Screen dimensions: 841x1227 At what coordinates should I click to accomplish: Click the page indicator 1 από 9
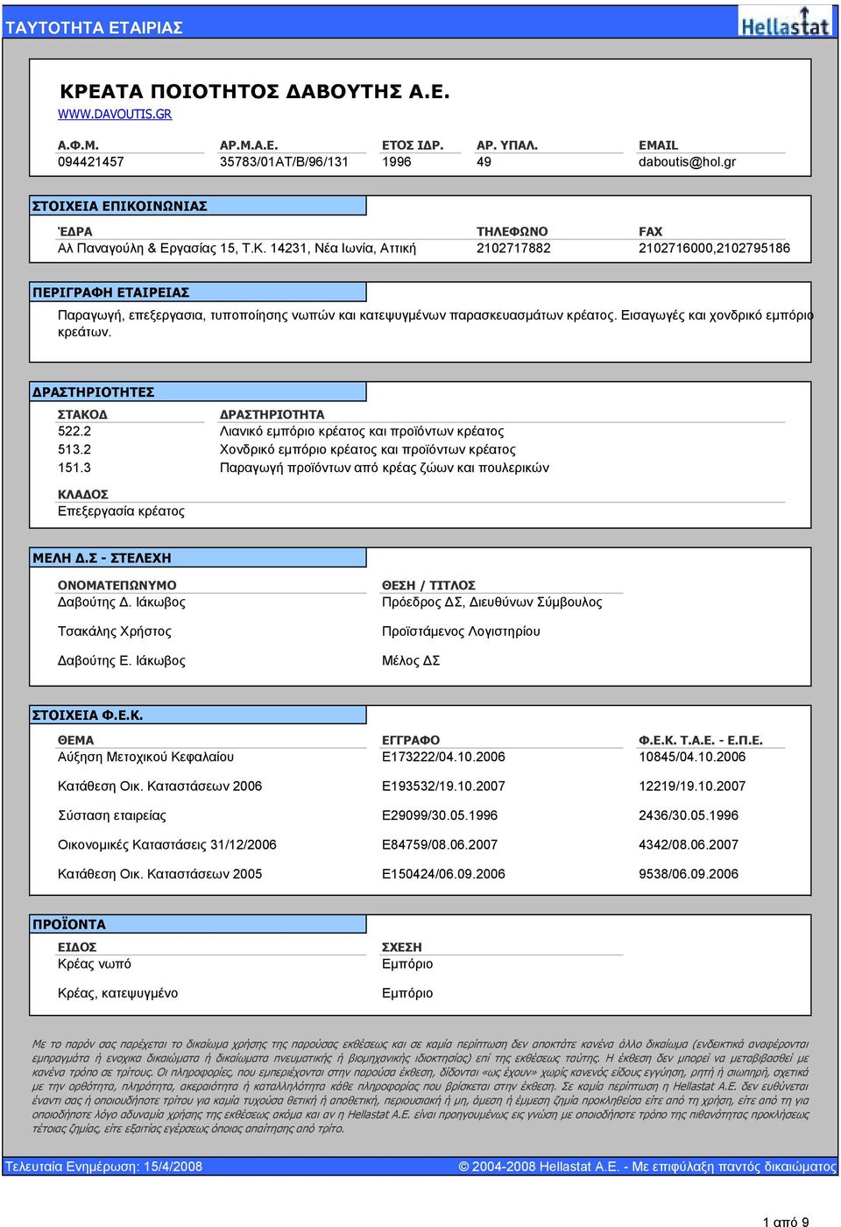[786, 1222]
